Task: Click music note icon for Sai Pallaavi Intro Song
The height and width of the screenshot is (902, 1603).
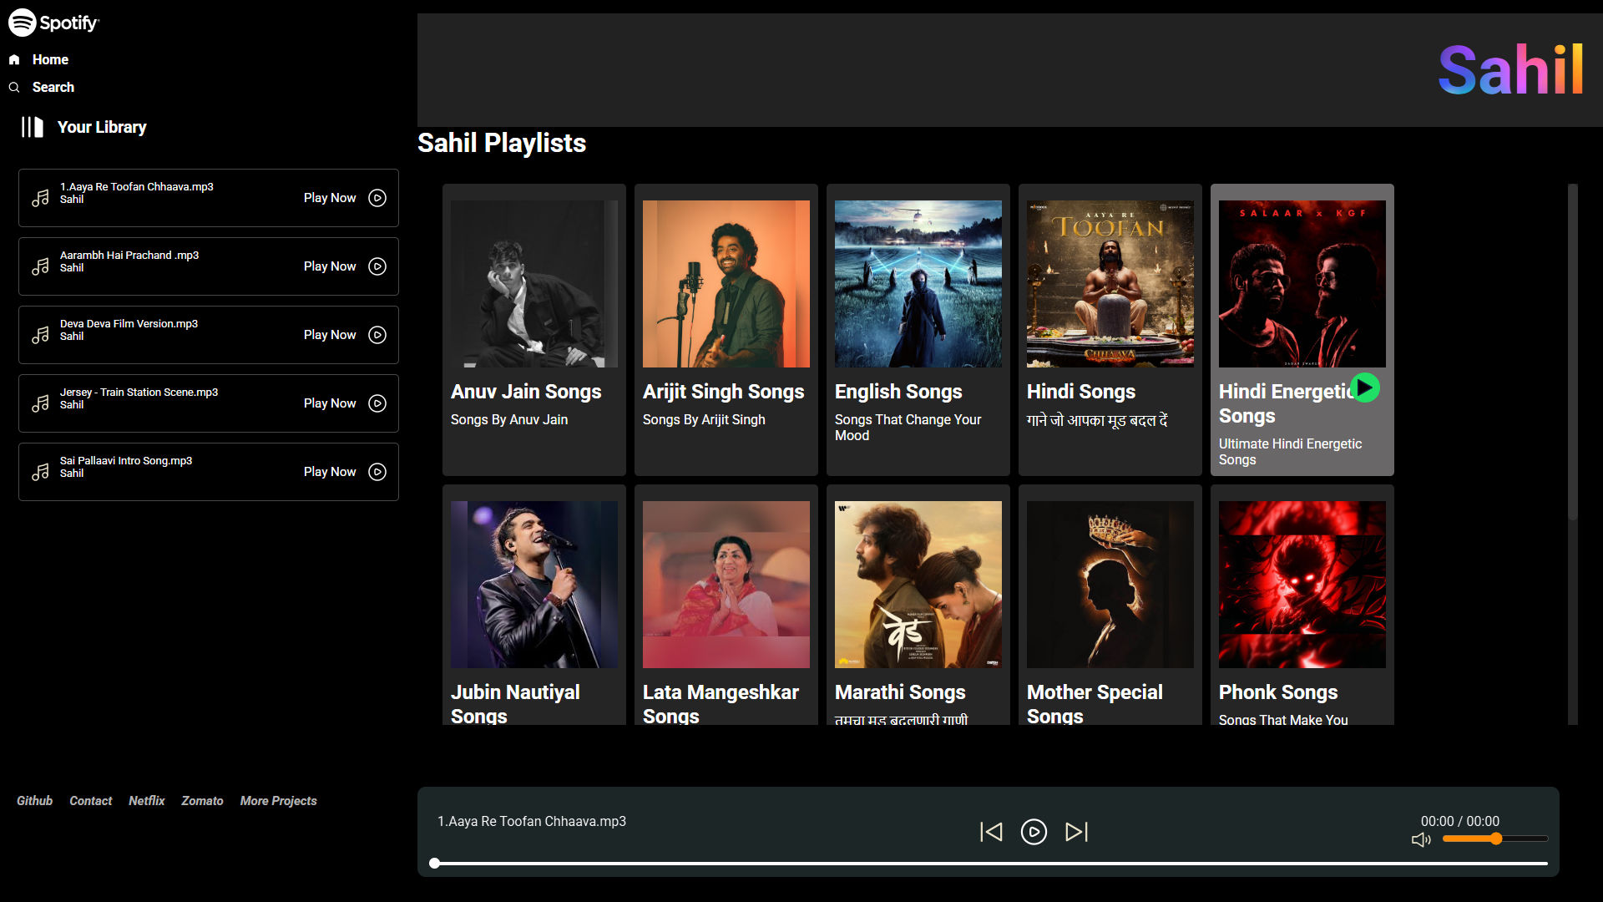Action: (40, 472)
